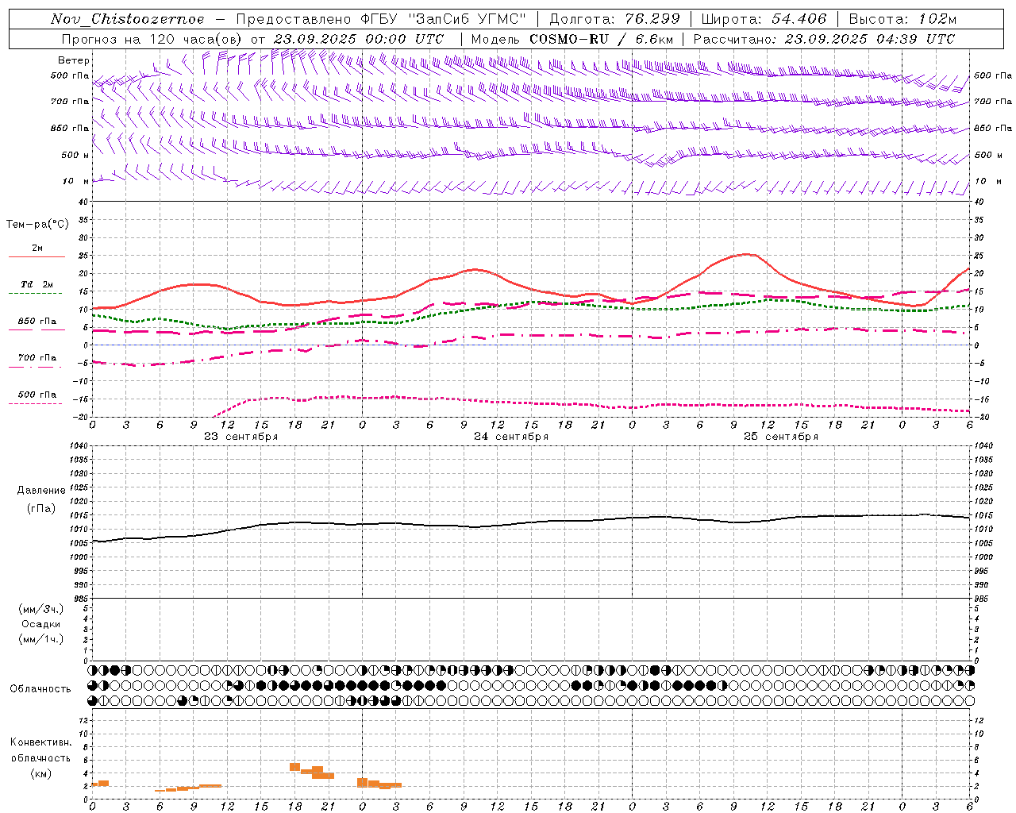
Task: Click the '23 сентября' date label
Action: pos(241,437)
